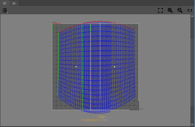Click the domeprojection.com logo
The image size is (195, 127).
point(95,119)
